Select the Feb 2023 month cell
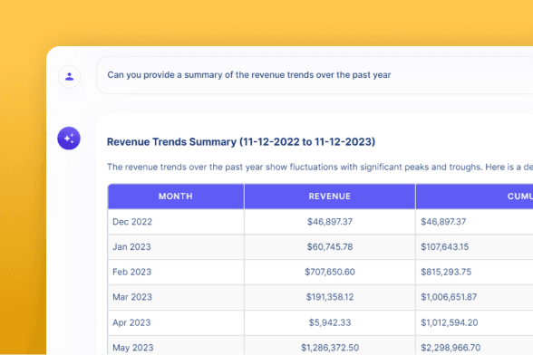The image size is (533, 355). tap(176, 272)
